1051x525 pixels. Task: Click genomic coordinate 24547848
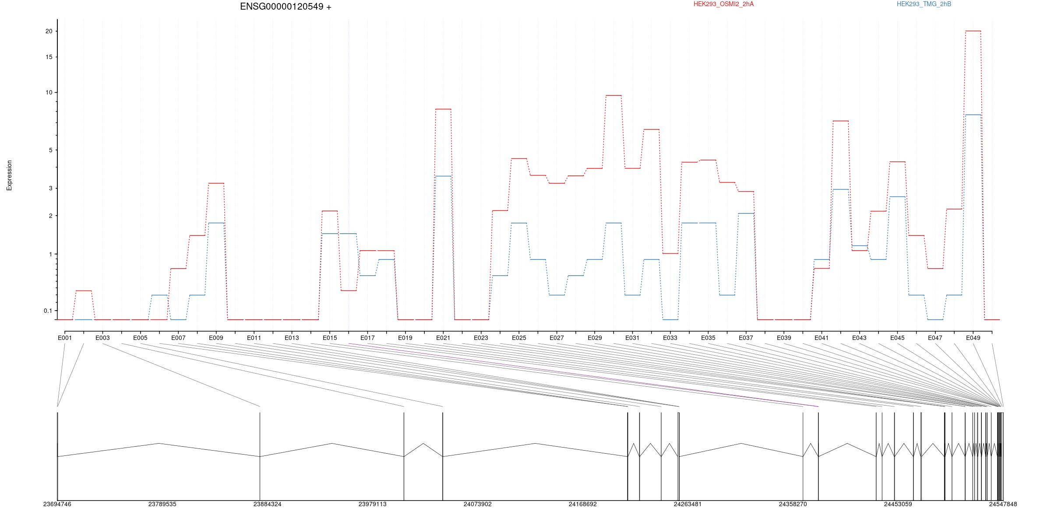[x=1003, y=504]
